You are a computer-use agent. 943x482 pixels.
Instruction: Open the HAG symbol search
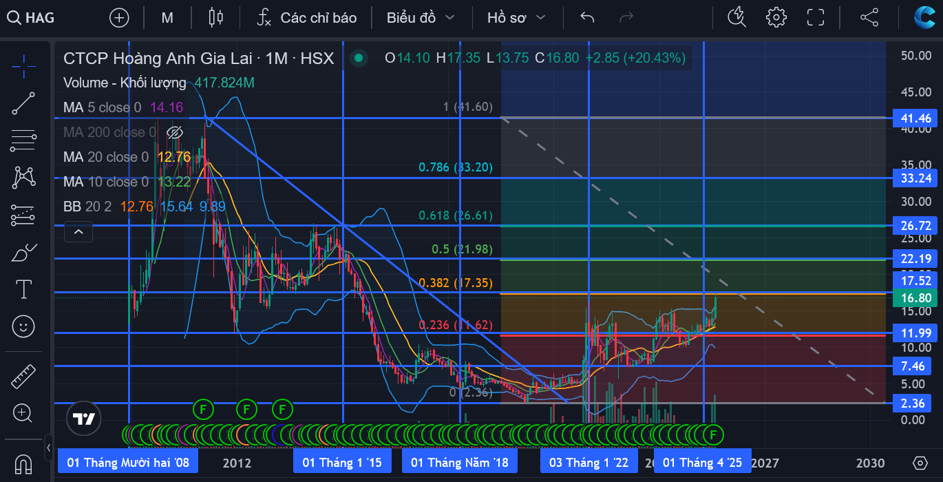click(31, 18)
